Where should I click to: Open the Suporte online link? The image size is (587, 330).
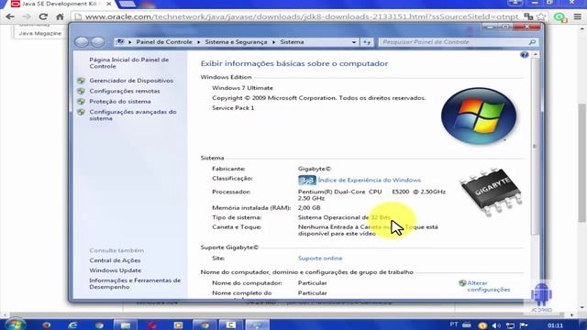click(x=320, y=258)
